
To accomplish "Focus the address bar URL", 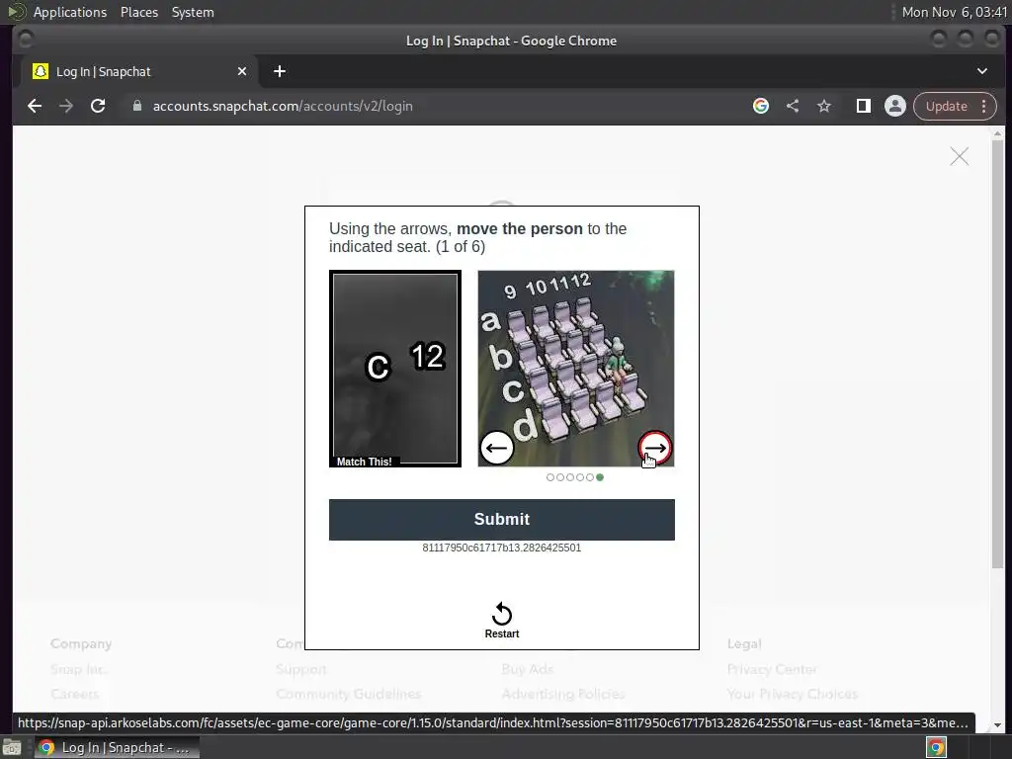I will click(283, 106).
